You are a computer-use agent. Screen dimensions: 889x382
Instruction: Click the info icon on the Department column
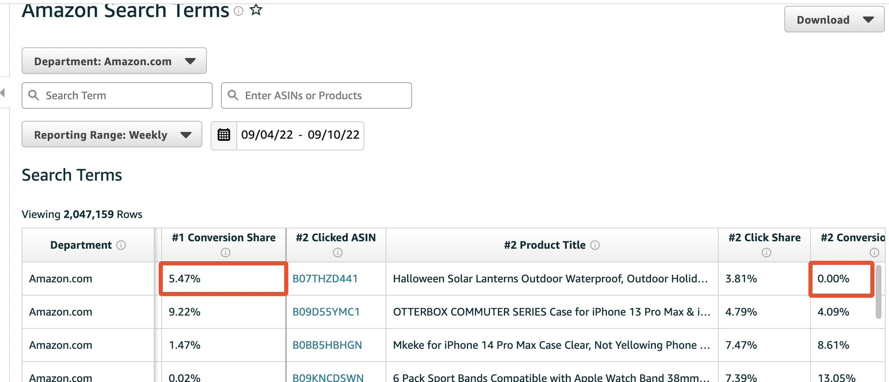tap(122, 245)
